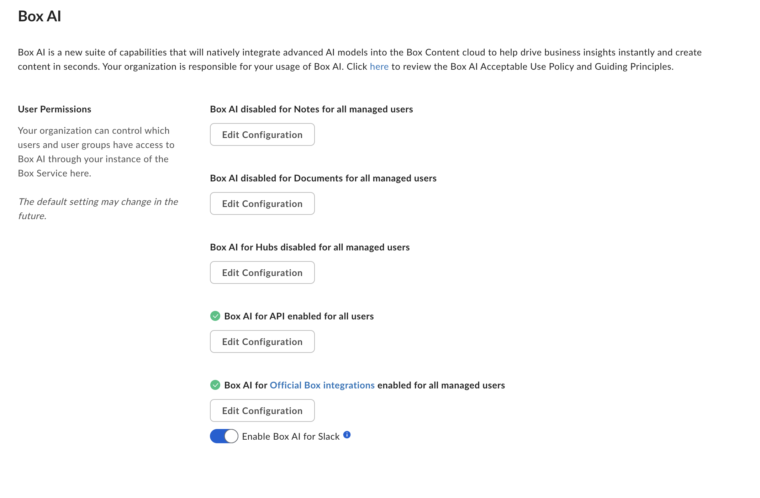The height and width of the screenshot is (498, 760).
Task: Click "Box AI for API enabled" status text
Action: (x=299, y=316)
